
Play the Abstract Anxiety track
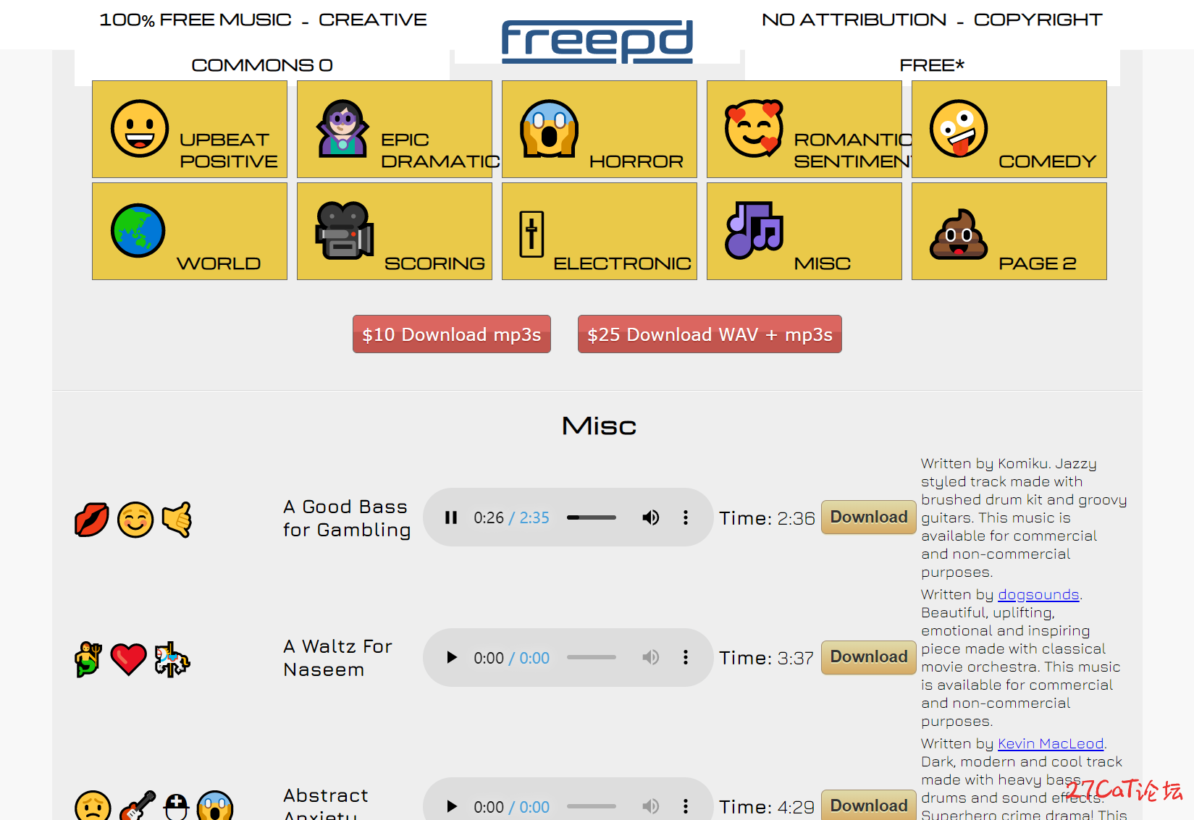(451, 806)
